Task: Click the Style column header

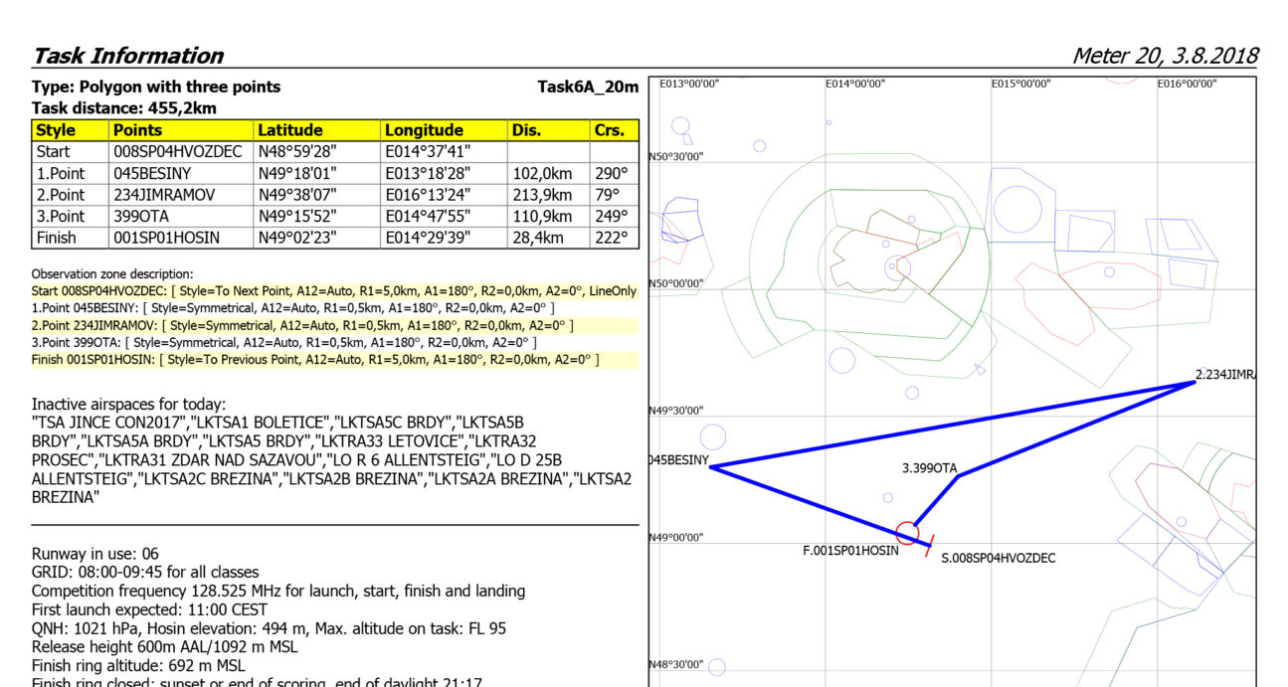Action: [x=56, y=130]
